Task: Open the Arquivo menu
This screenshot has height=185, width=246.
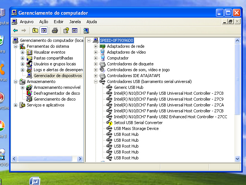Action: coord(27,22)
